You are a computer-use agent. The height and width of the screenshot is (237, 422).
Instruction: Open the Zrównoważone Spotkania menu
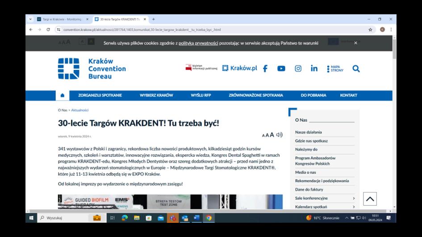(x=256, y=95)
